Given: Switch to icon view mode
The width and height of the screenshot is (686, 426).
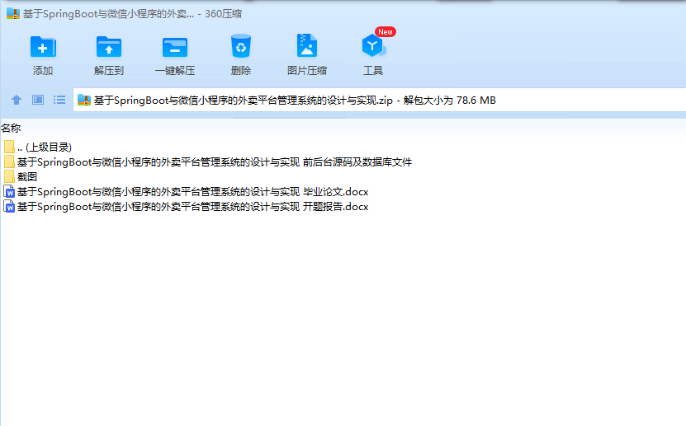Looking at the screenshot, I should click(38, 100).
